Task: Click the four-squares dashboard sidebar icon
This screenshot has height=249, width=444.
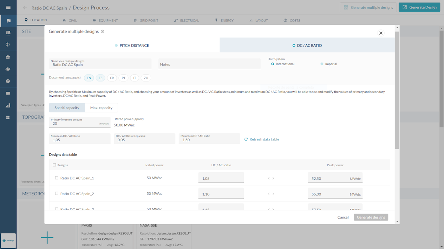Action: click(8, 117)
